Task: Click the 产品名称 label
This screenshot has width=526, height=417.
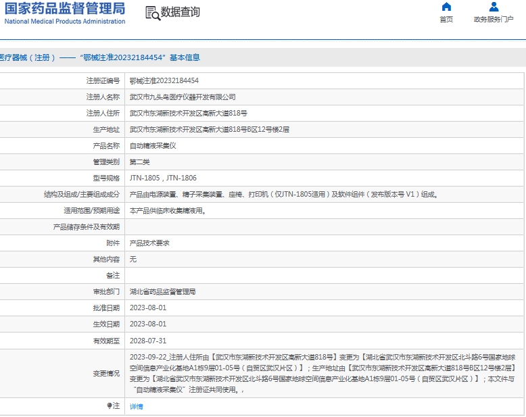Action: tap(106, 146)
